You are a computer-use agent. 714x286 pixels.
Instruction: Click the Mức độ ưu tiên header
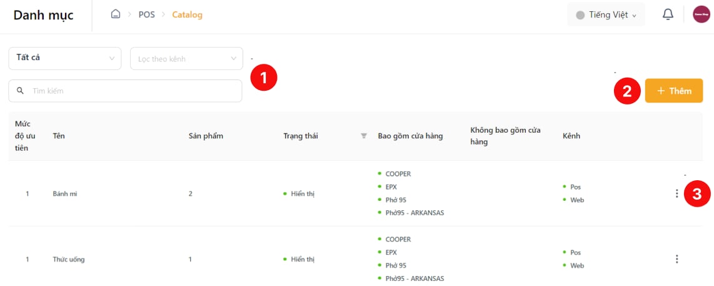coord(25,136)
